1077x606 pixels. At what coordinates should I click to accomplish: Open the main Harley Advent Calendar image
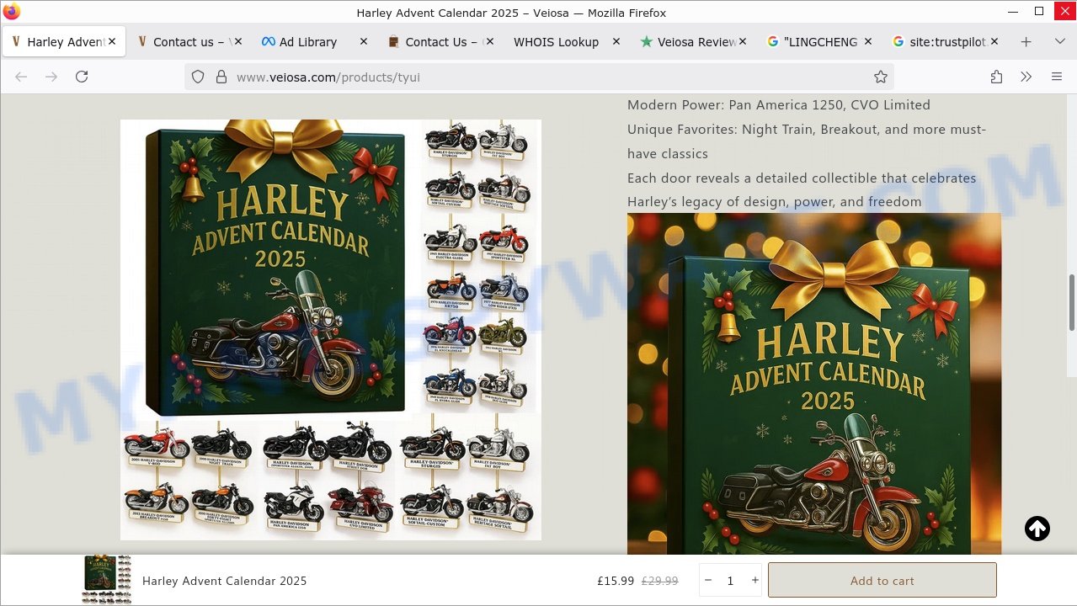331,329
